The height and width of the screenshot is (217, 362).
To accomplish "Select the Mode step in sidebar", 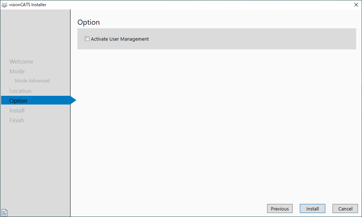I will [17, 71].
